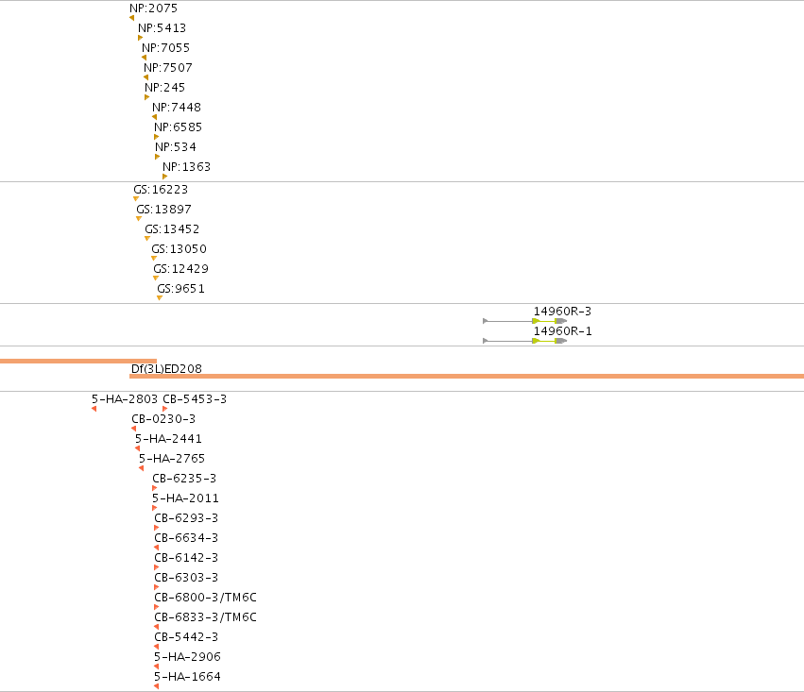Screen dimensions: 804x692
Task: Click the GS:13897 feature label
Action: tap(163, 210)
